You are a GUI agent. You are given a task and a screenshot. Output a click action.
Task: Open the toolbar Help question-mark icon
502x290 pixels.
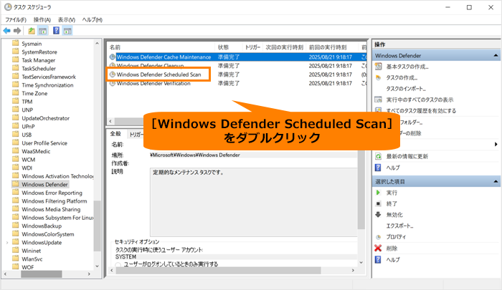point(57,31)
